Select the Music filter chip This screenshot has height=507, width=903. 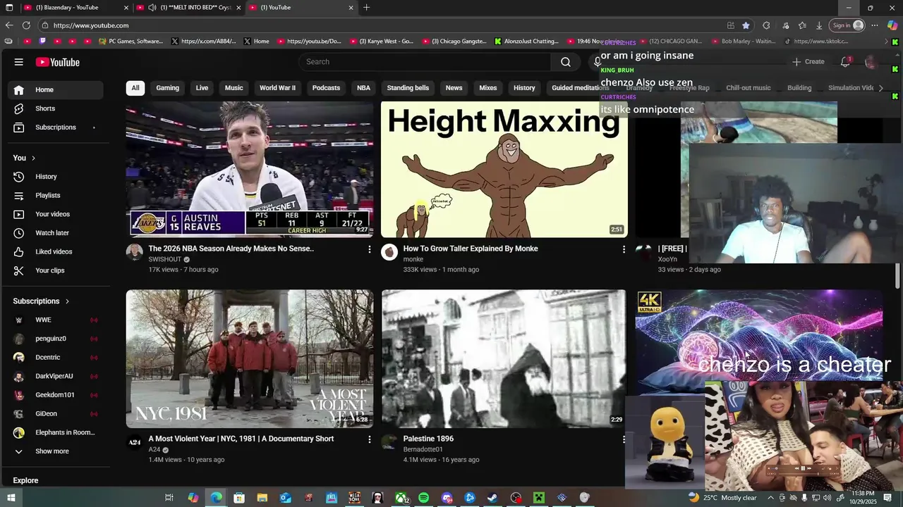(234, 88)
